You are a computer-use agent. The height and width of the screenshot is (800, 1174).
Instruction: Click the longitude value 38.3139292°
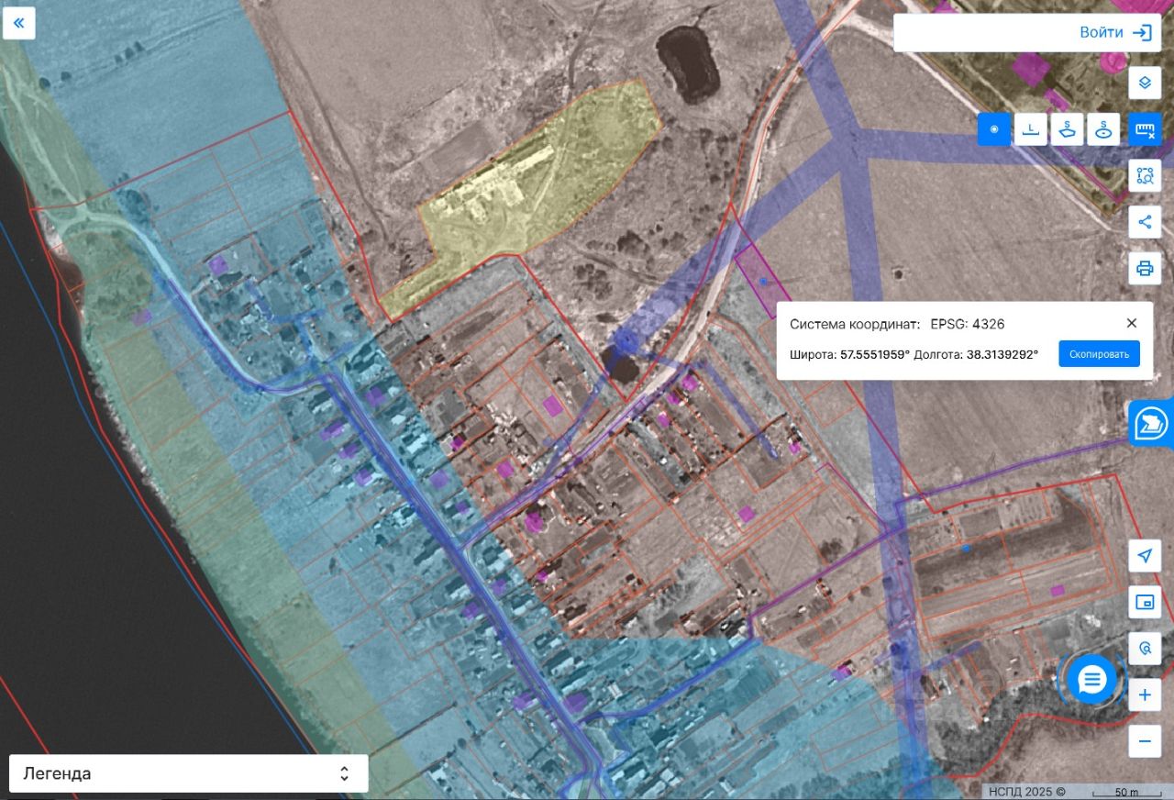[1002, 354]
